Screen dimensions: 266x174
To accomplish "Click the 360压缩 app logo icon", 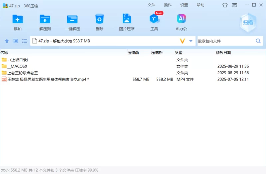I will [5, 6].
